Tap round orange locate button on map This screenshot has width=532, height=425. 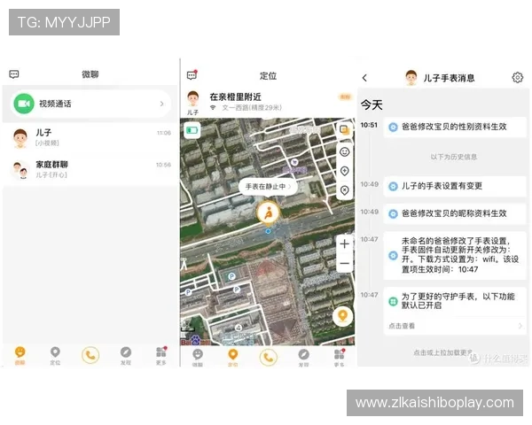pos(343,317)
